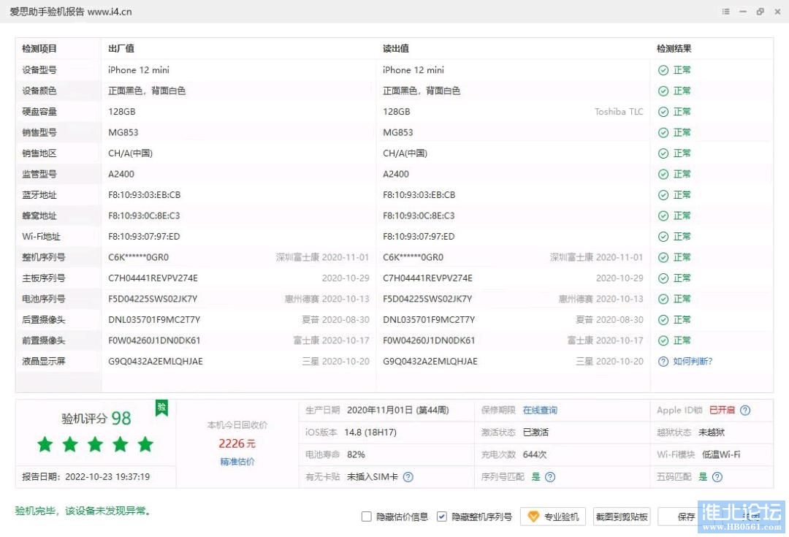Click the window title 爱思助手验机报告 www.i4.cn

(x=71, y=12)
